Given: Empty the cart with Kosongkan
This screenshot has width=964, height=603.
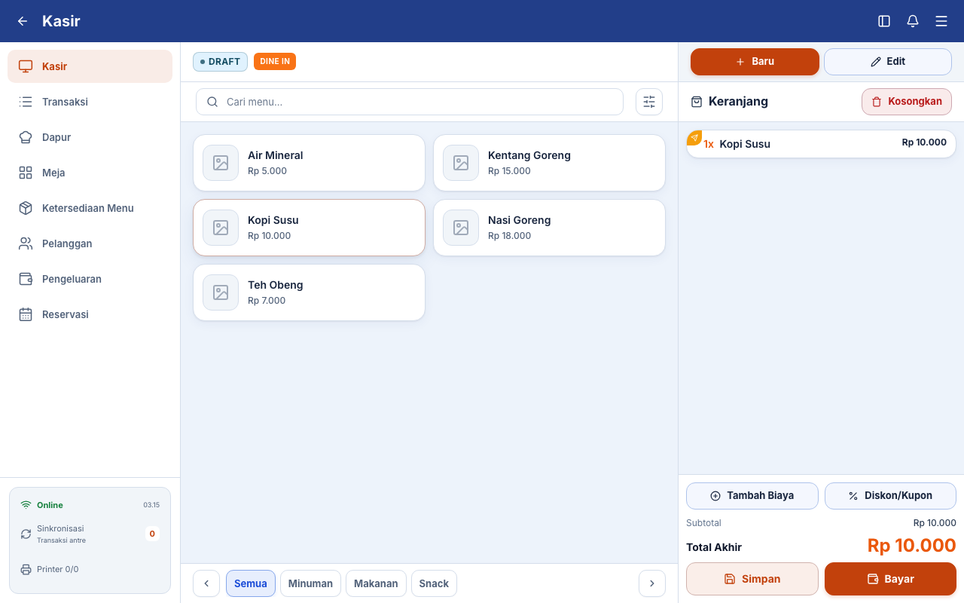Looking at the screenshot, I should click(x=907, y=102).
